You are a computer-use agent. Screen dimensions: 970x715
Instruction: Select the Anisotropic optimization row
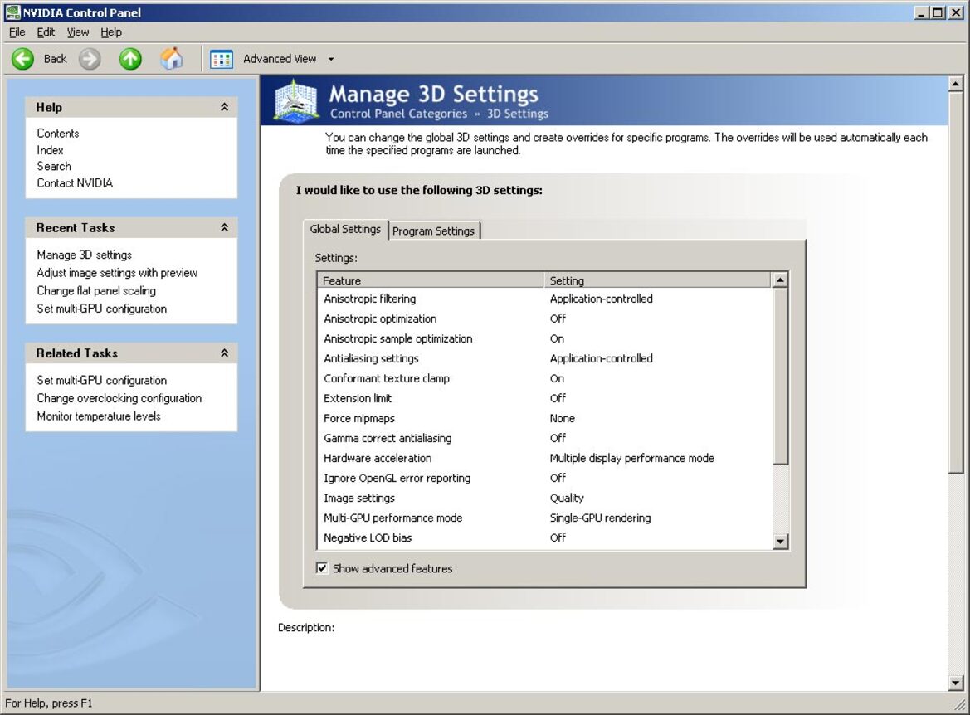click(x=545, y=319)
